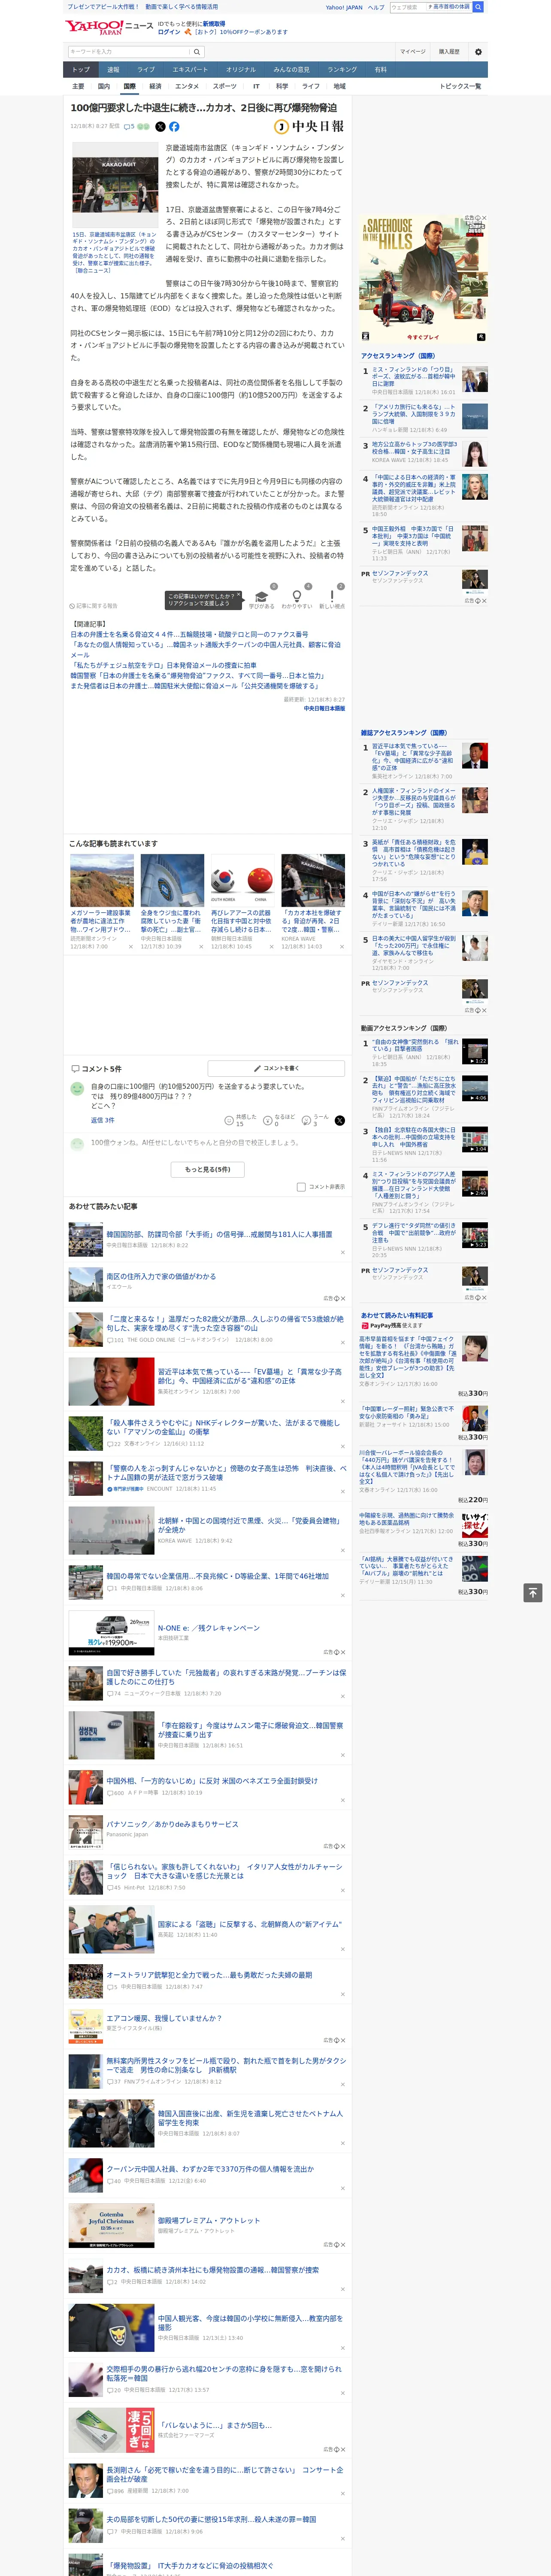This screenshot has height=2576, width=551.
Task: Open related link about 日本の弁護士 脅迫文44件
Action: (x=189, y=634)
